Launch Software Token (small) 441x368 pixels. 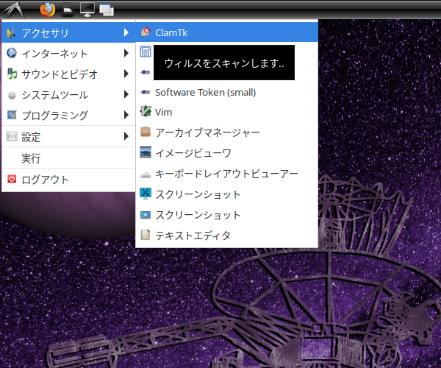pos(226,92)
